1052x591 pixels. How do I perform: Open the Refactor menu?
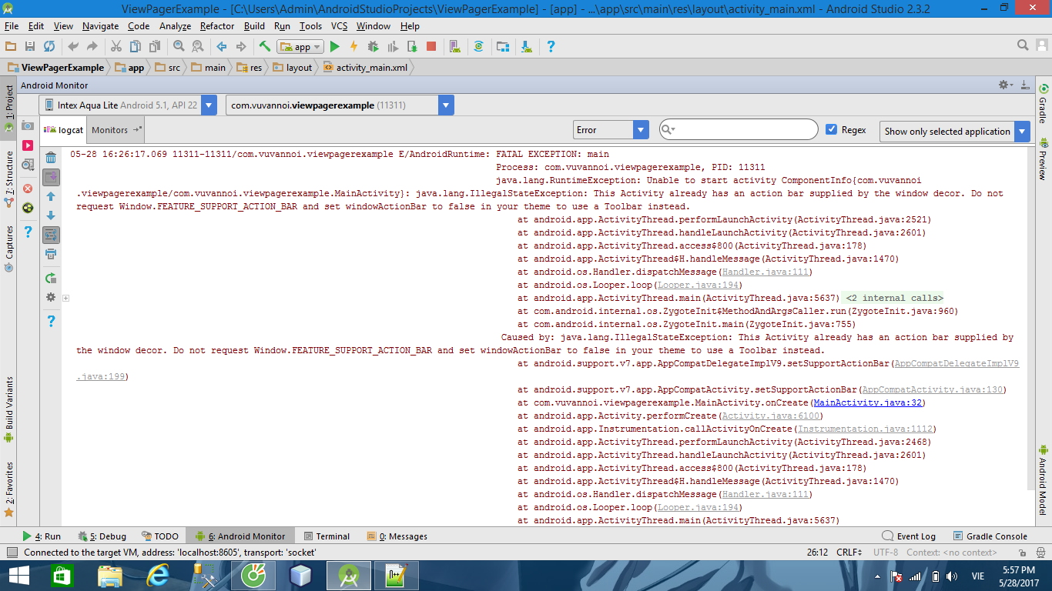point(217,26)
